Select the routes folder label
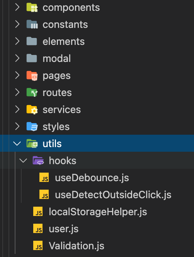The height and width of the screenshot is (257, 194). pyautogui.click(x=57, y=93)
